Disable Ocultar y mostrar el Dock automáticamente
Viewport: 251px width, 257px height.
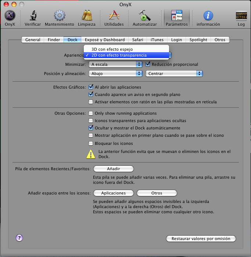click(x=91, y=128)
